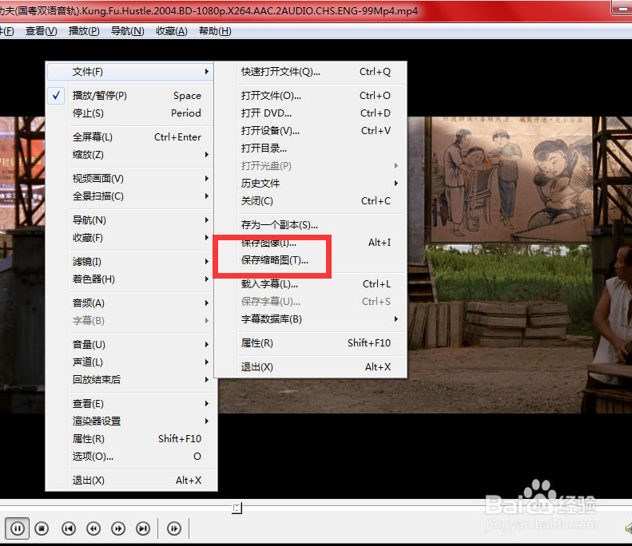Open the 收藏(F) submenu
Image resolution: width=632 pixels, height=546 pixels.
[130, 238]
